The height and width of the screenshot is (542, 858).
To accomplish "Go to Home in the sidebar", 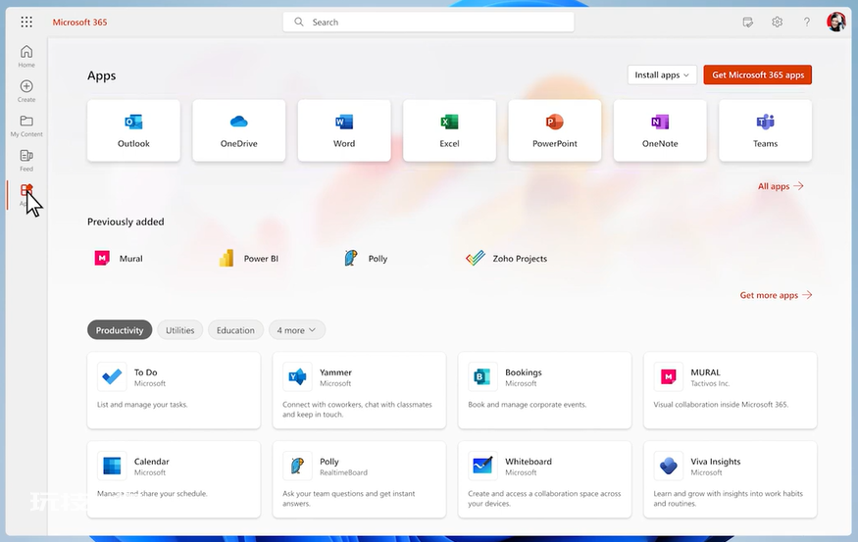I will (26, 56).
